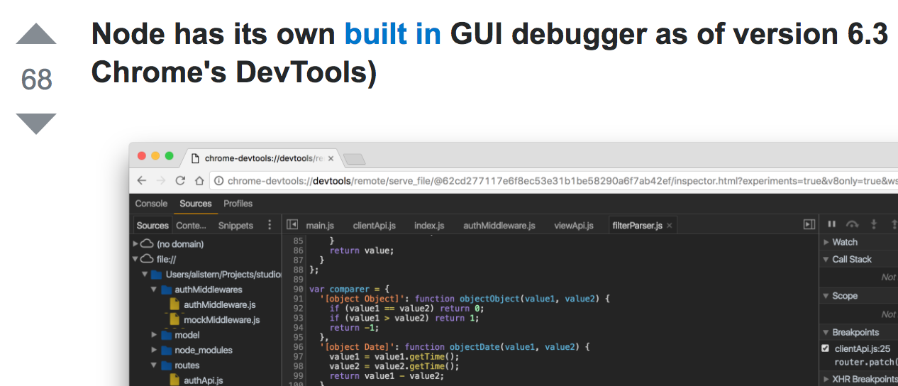The image size is (898, 386).
Task: Click the 'return -1;' code line
Action: coord(355,327)
